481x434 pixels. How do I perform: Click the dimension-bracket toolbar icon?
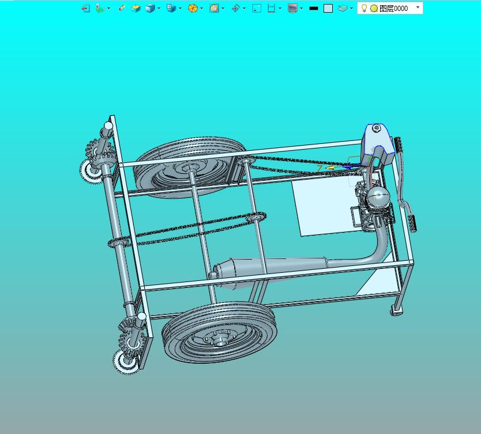(x=272, y=8)
